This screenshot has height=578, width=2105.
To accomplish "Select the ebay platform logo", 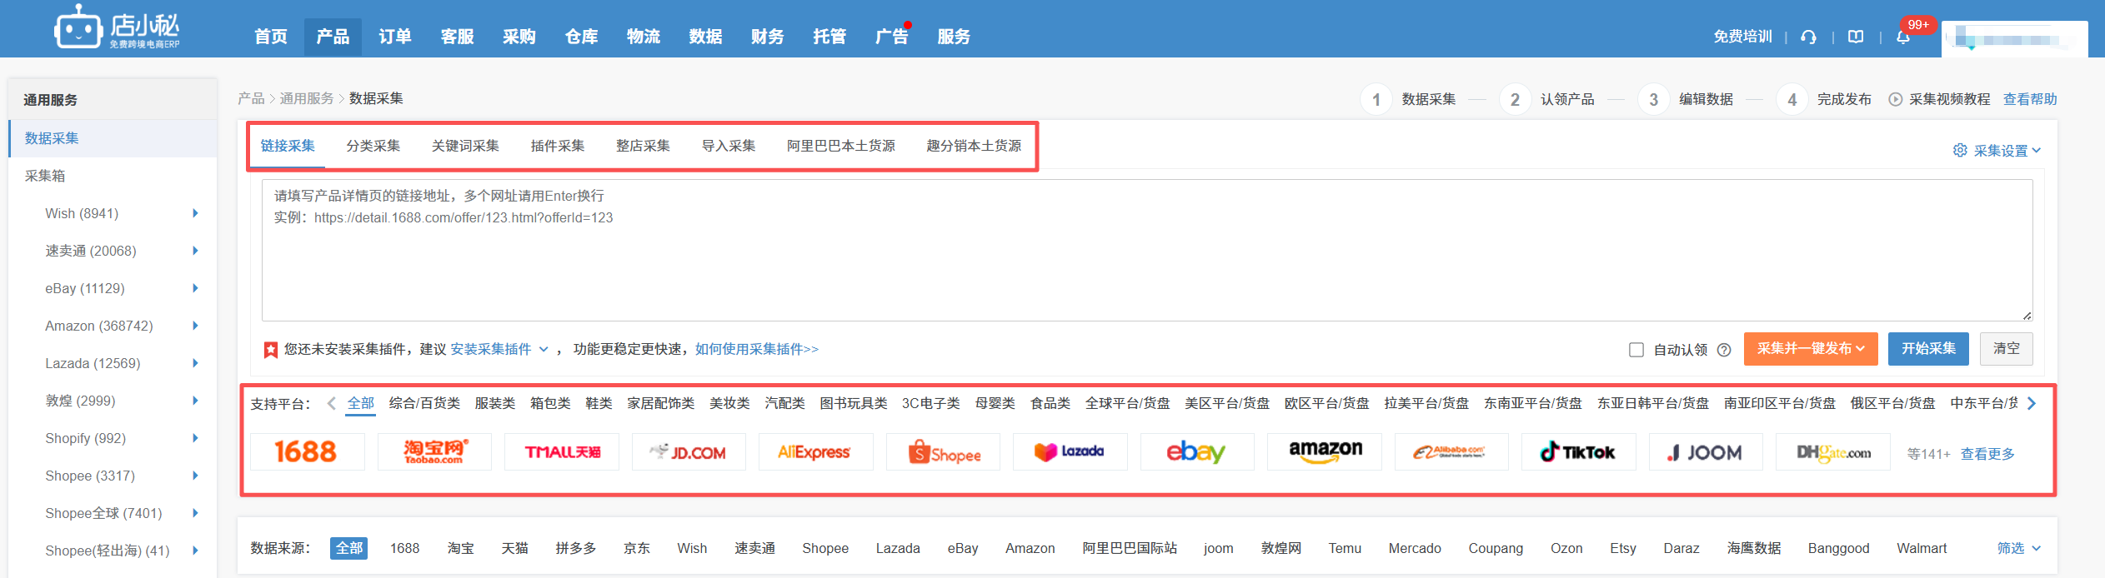I will [x=1197, y=452].
